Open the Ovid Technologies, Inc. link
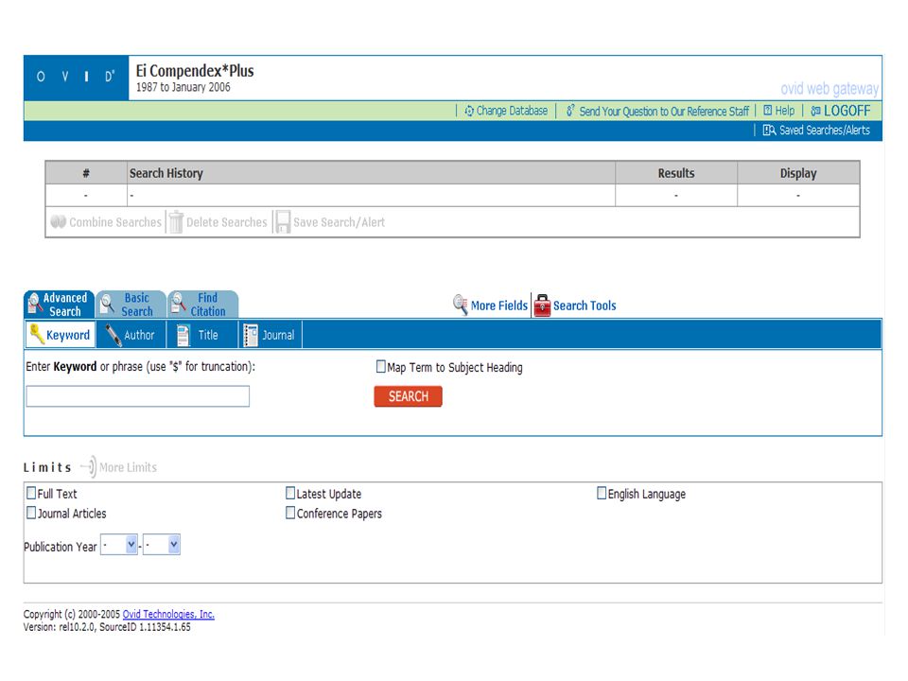 pos(168,614)
